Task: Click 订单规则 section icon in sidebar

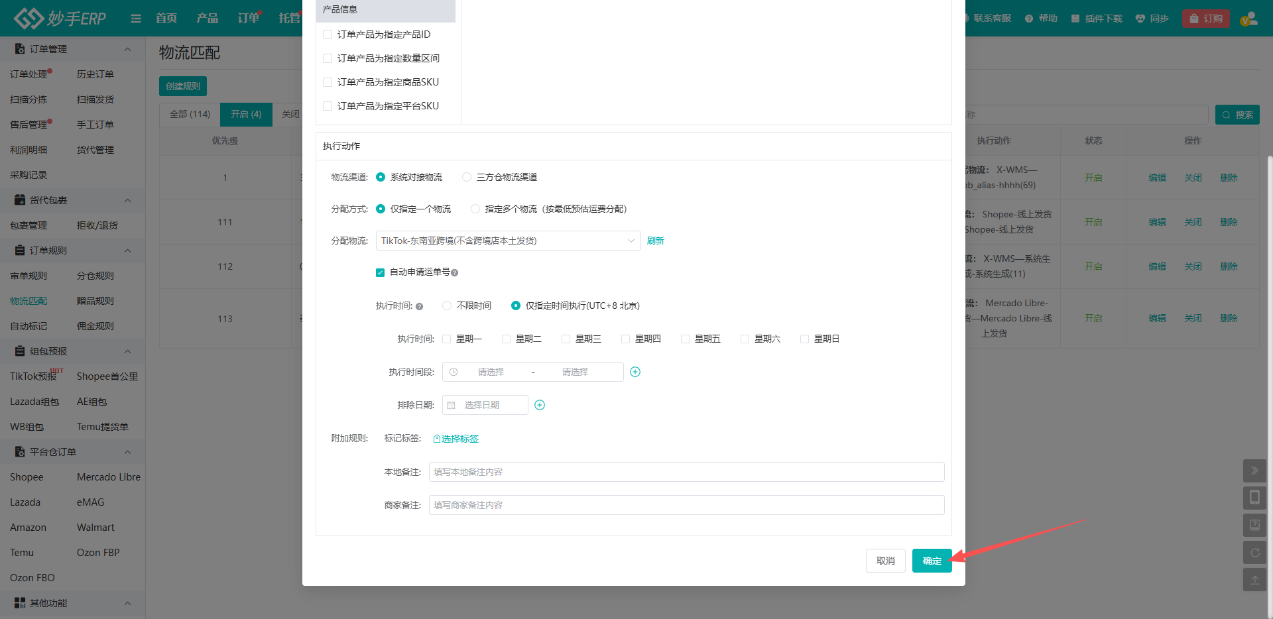Action: click(x=20, y=251)
